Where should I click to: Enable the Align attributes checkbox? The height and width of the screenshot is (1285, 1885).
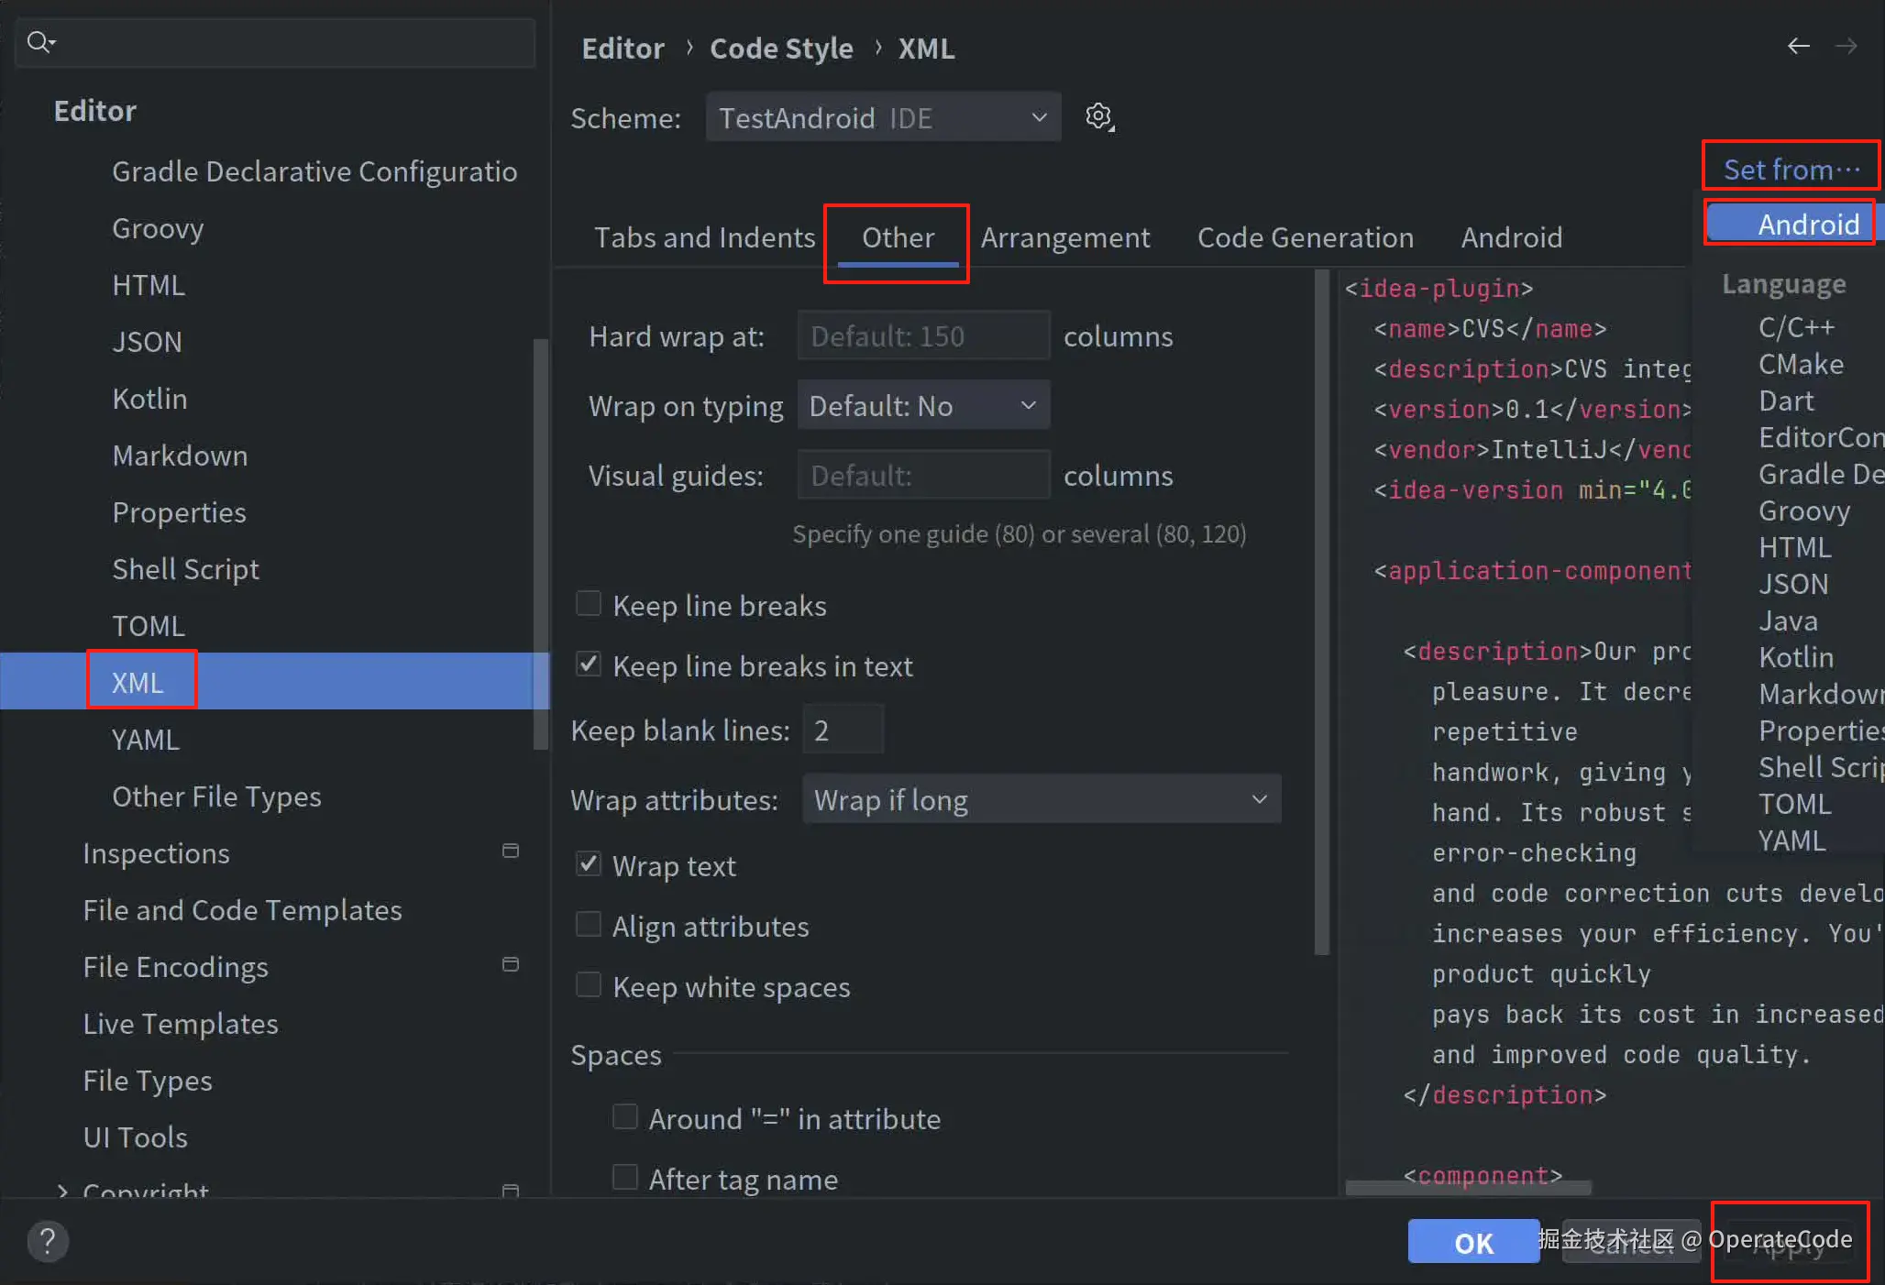point(589,925)
